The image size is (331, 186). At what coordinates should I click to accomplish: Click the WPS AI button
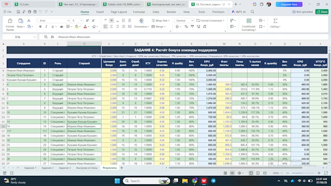tap(239, 12)
